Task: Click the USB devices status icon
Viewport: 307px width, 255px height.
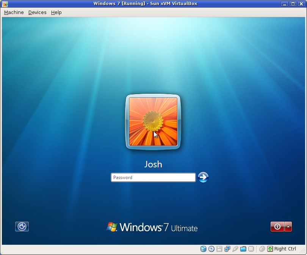Action: click(x=235, y=249)
